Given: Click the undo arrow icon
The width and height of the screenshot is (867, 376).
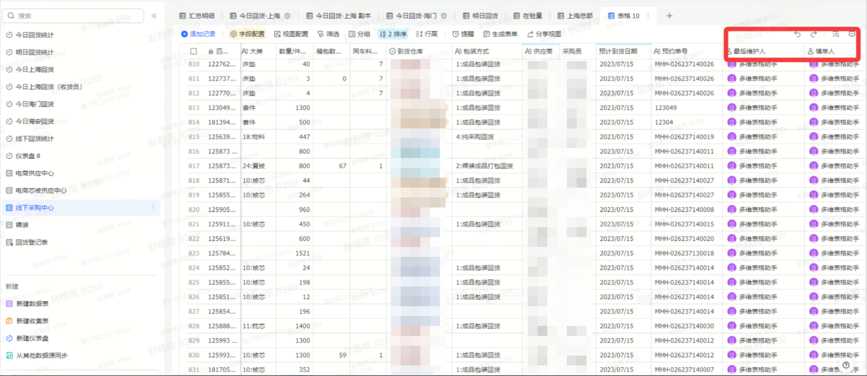Looking at the screenshot, I should tap(797, 34).
